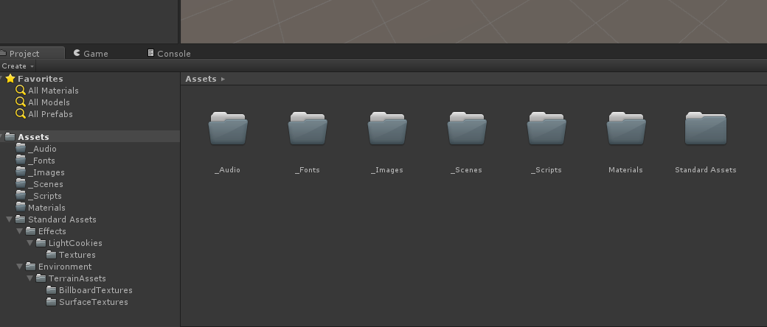Select All Prefabs favorite search
Viewport: 767px width, 327px height.
tap(50, 114)
